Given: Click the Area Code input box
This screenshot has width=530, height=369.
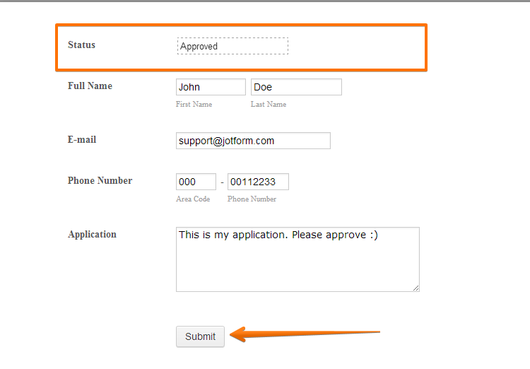Looking at the screenshot, I should coord(196,182).
